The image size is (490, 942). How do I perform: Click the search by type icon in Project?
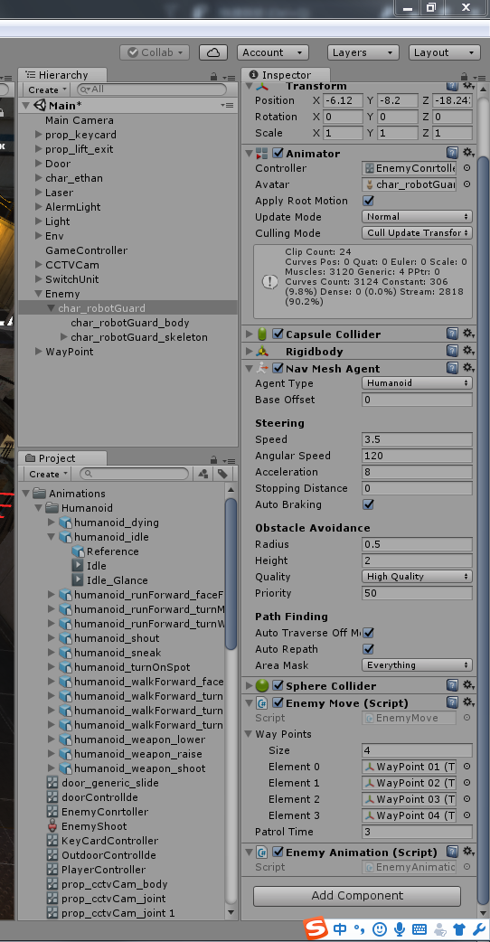(x=203, y=474)
